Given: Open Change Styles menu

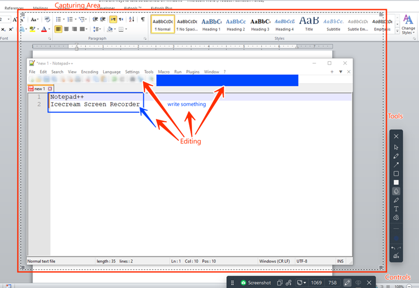Looking at the screenshot, I should point(408,25).
